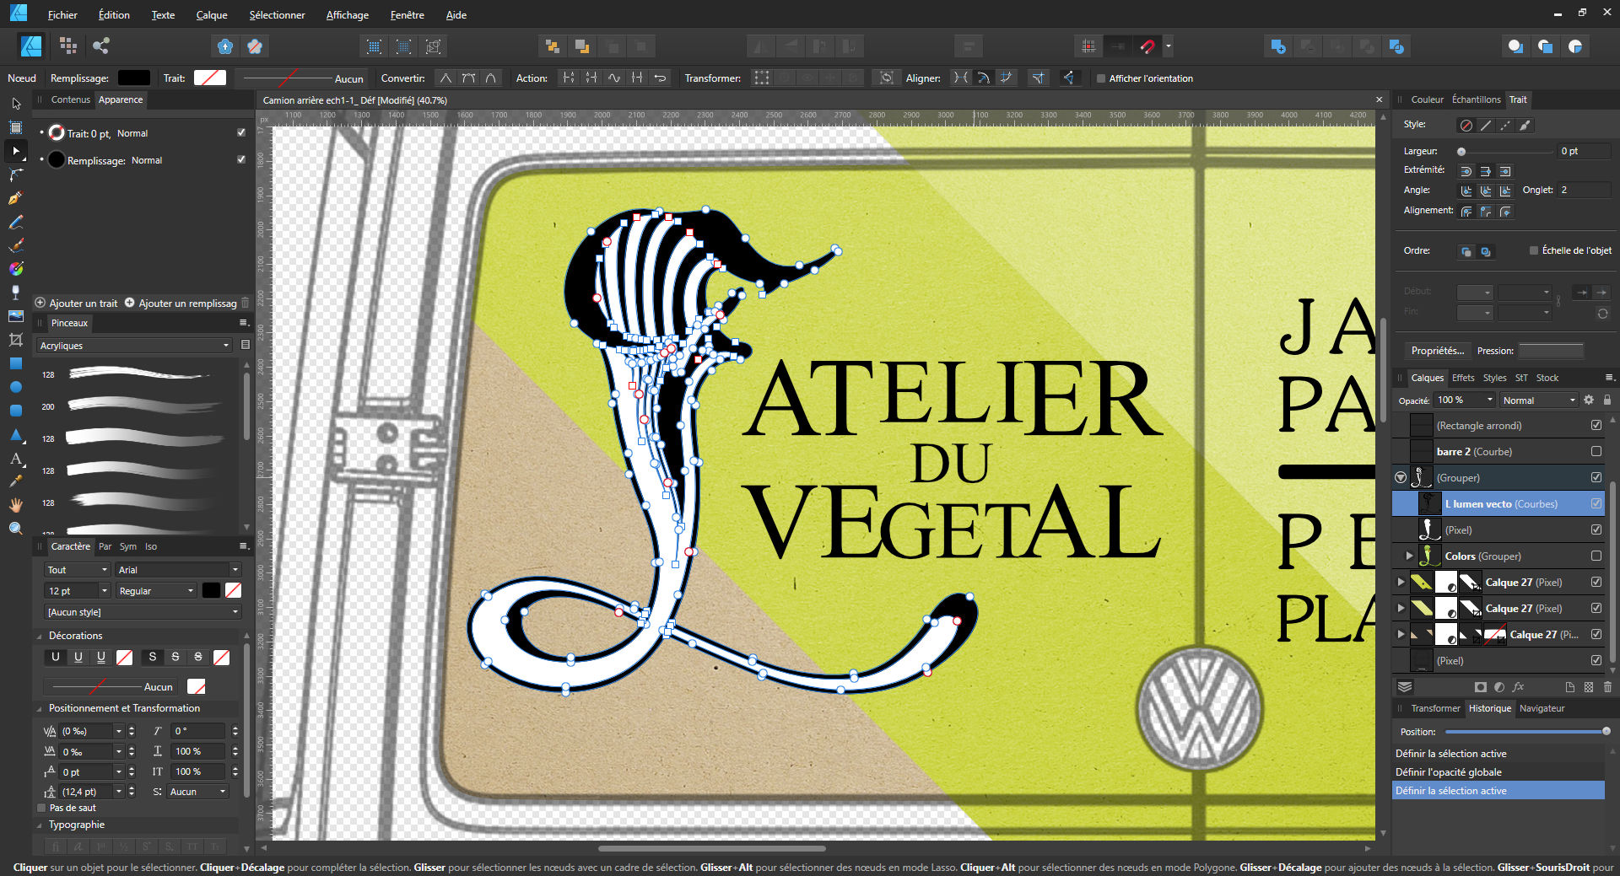Enable Afficher l'orientation checkbox
Viewport: 1620px width, 876px height.
(1101, 78)
